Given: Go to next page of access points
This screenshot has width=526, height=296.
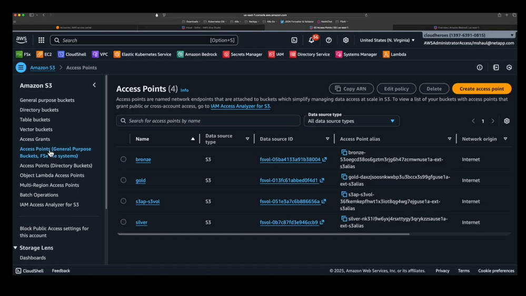Looking at the screenshot, I should coord(493,121).
